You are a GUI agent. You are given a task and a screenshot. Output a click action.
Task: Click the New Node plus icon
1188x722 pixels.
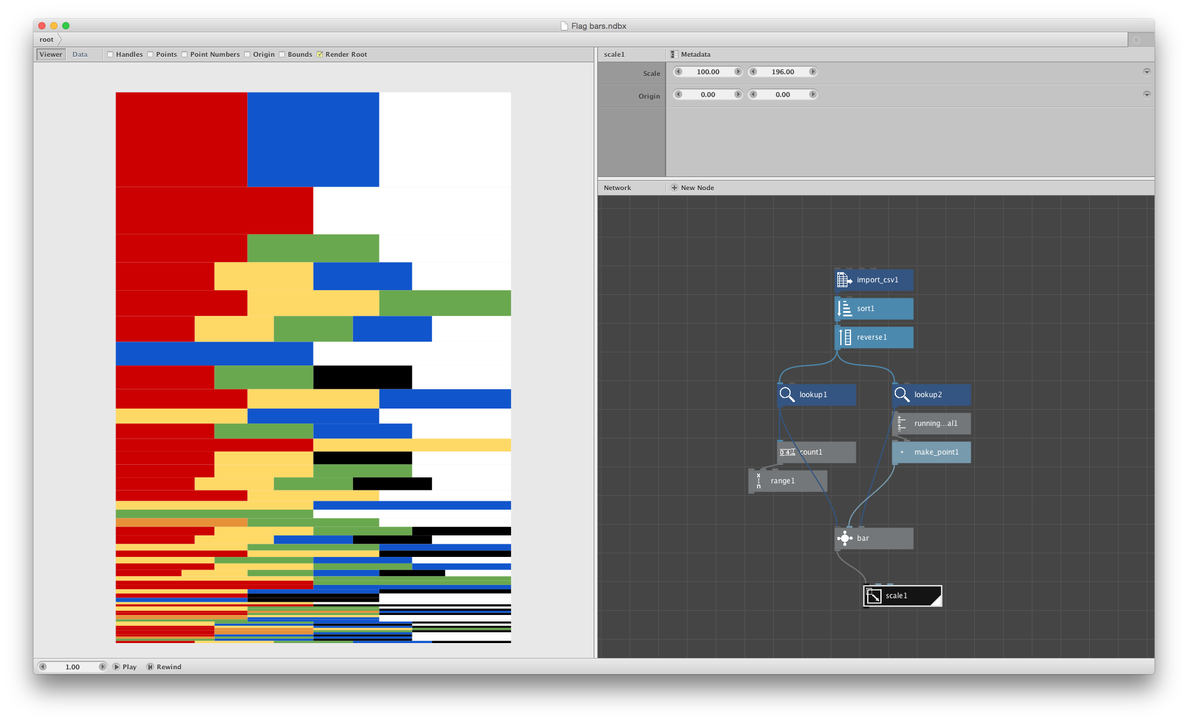(x=674, y=188)
